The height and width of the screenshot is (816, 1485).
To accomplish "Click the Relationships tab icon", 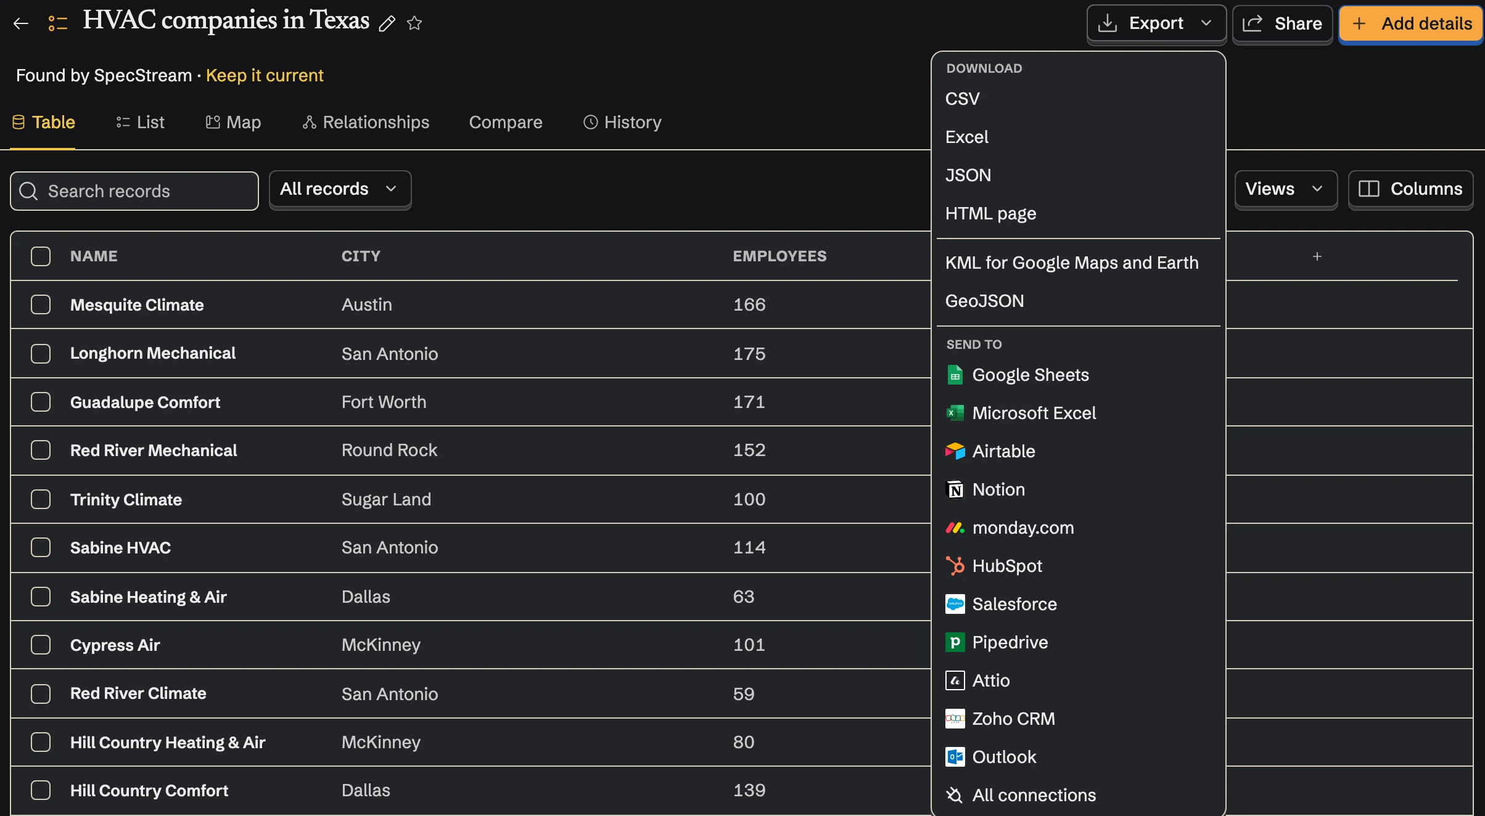I will [310, 122].
